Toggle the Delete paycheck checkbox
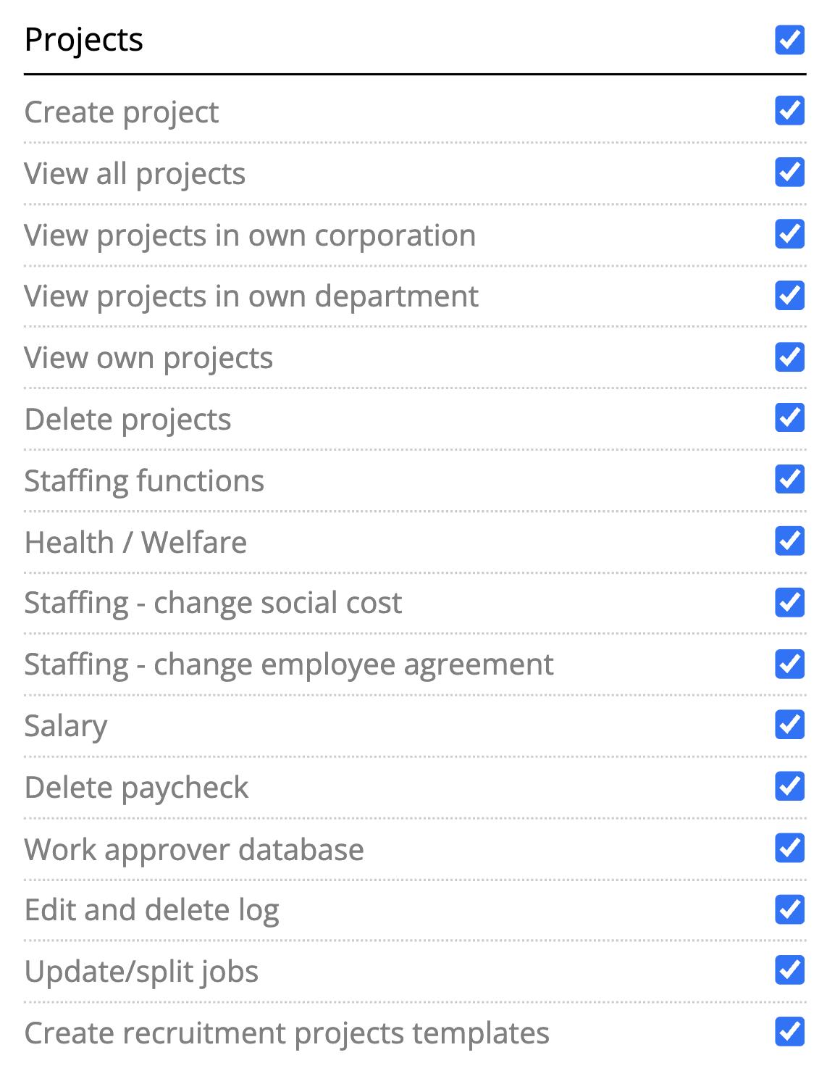 pos(789,786)
